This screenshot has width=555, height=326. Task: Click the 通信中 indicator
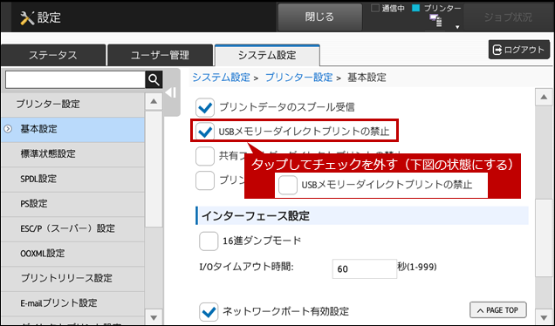[x=388, y=9]
